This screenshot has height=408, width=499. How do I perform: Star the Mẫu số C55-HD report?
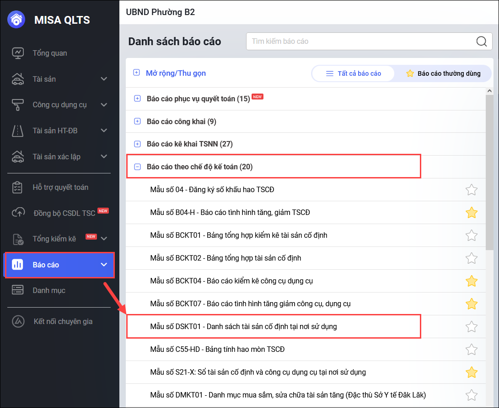(471, 350)
